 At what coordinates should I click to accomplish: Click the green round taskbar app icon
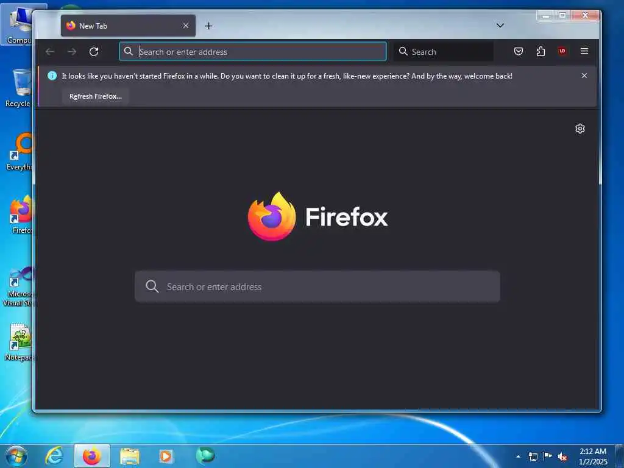(205, 456)
